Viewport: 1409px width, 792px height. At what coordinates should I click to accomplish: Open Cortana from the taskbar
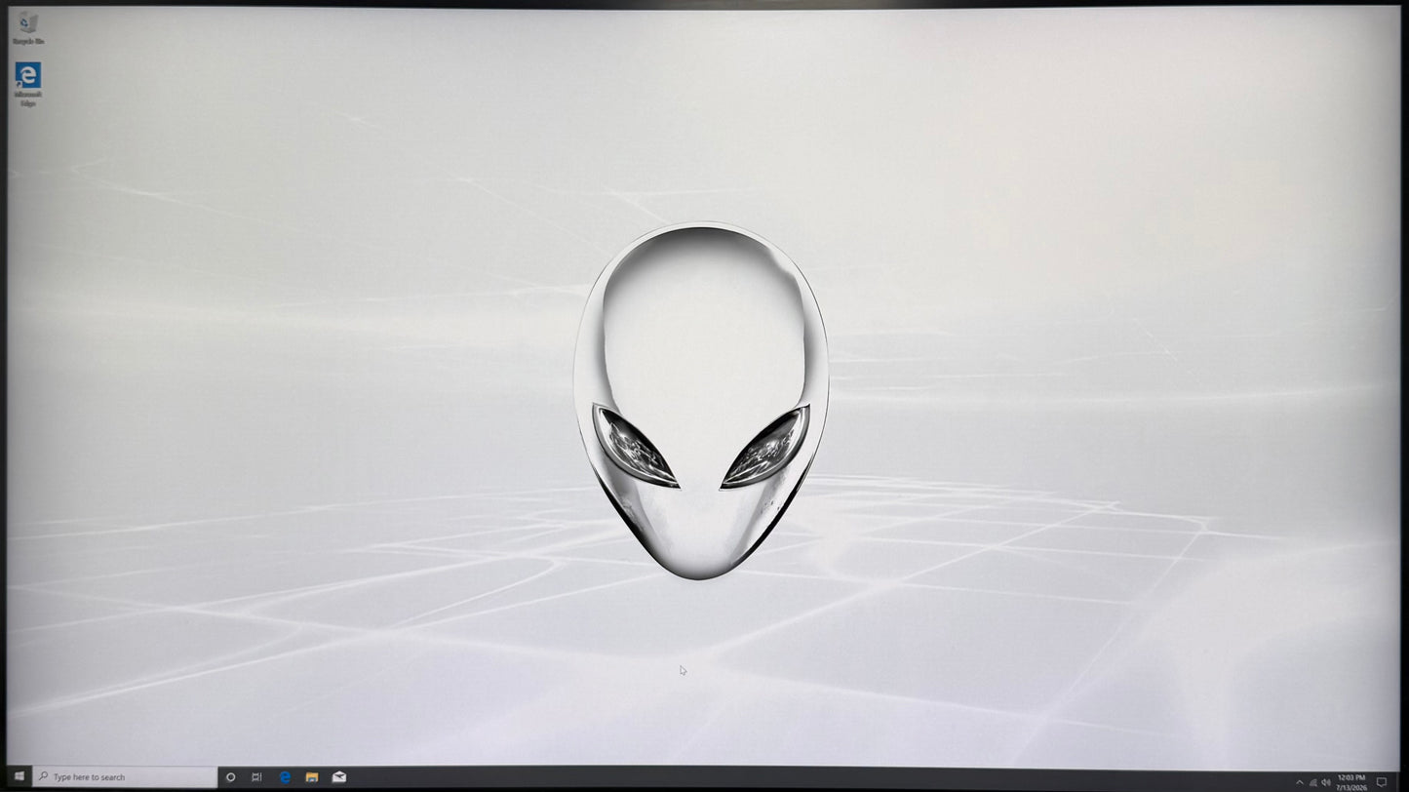pos(230,776)
